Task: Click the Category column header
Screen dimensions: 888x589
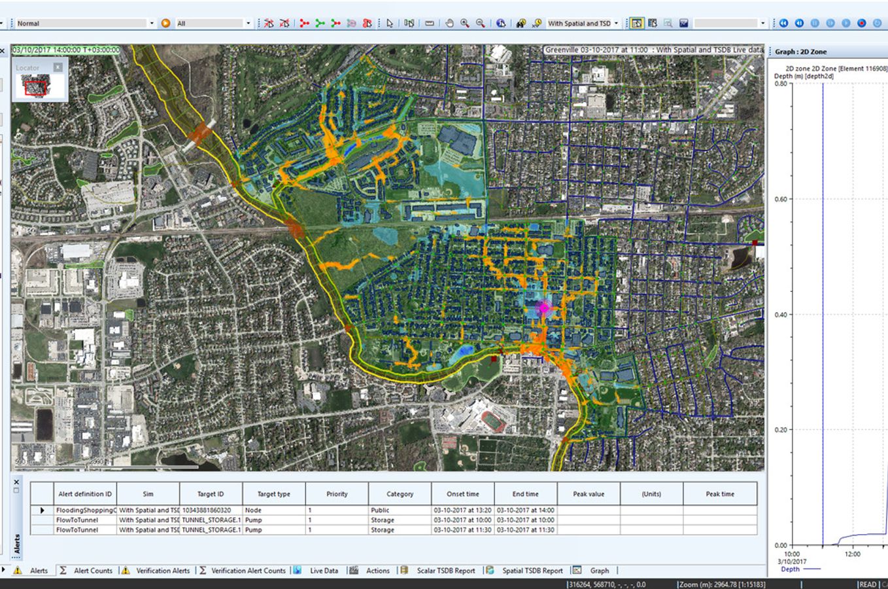Action: tap(400, 494)
